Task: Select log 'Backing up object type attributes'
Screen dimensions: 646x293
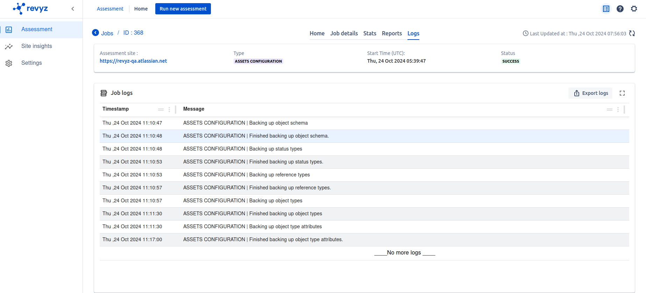Action: coord(364,226)
